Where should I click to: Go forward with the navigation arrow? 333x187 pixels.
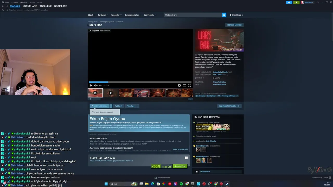[7, 6]
